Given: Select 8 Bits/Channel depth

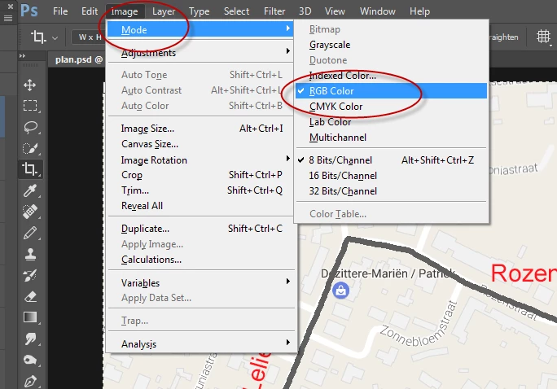Looking at the screenshot, I should (391, 160).
